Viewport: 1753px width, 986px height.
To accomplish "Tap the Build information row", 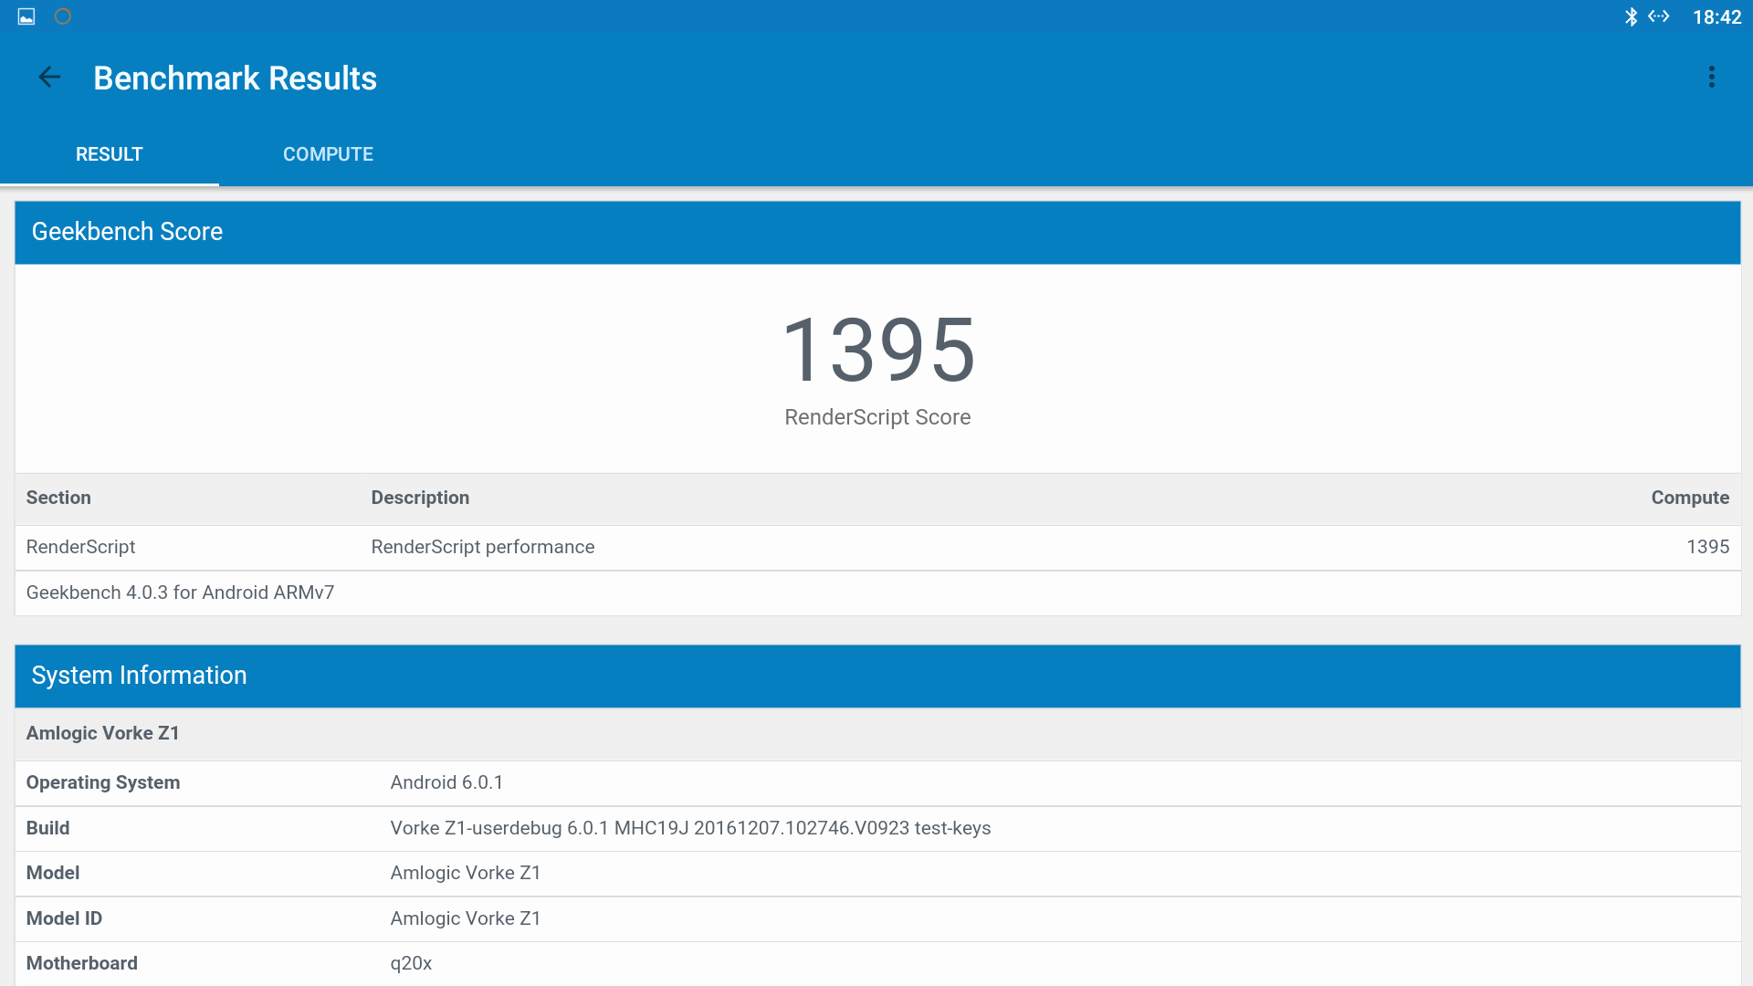I will 689,828.
